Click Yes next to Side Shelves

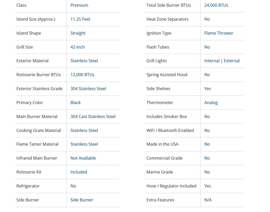pyautogui.click(x=207, y=89)
